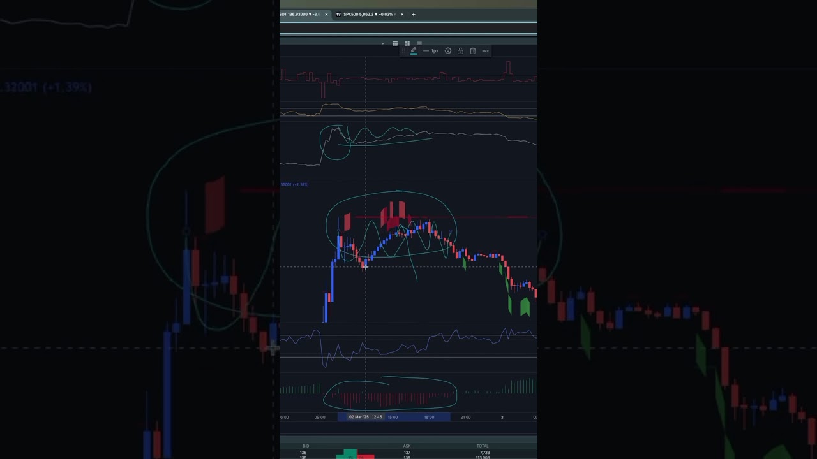Open drawing settings gear icon
This screenshot has width=817, height=459.
[x=448, y=51]
